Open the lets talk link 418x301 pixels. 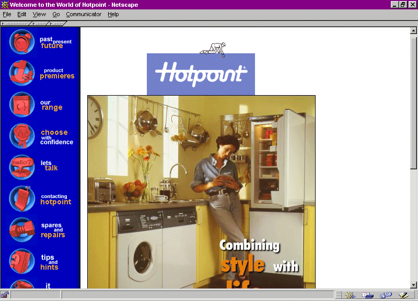(49, 166)
